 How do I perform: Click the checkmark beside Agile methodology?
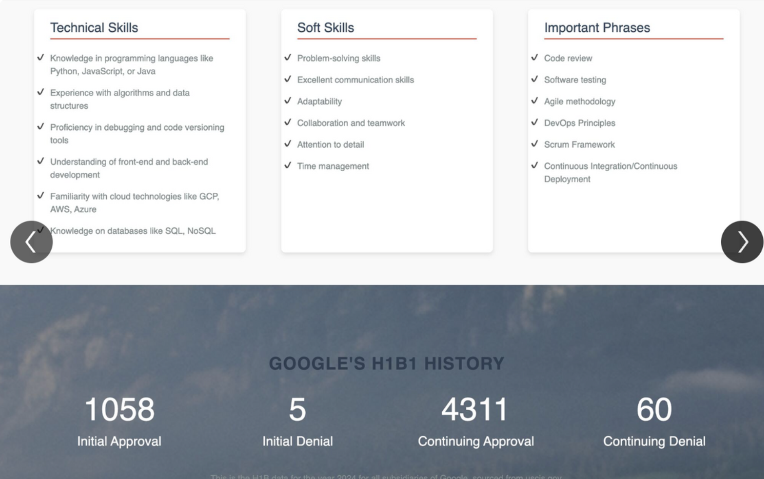[536, 102]
